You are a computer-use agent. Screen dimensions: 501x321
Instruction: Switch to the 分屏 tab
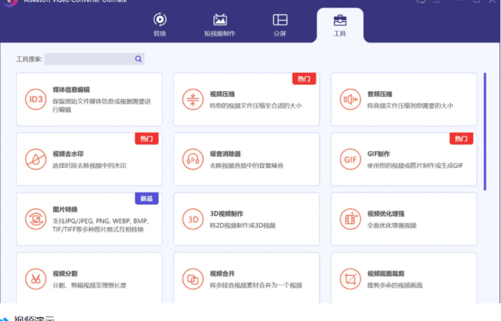click(x=280, y=25)
